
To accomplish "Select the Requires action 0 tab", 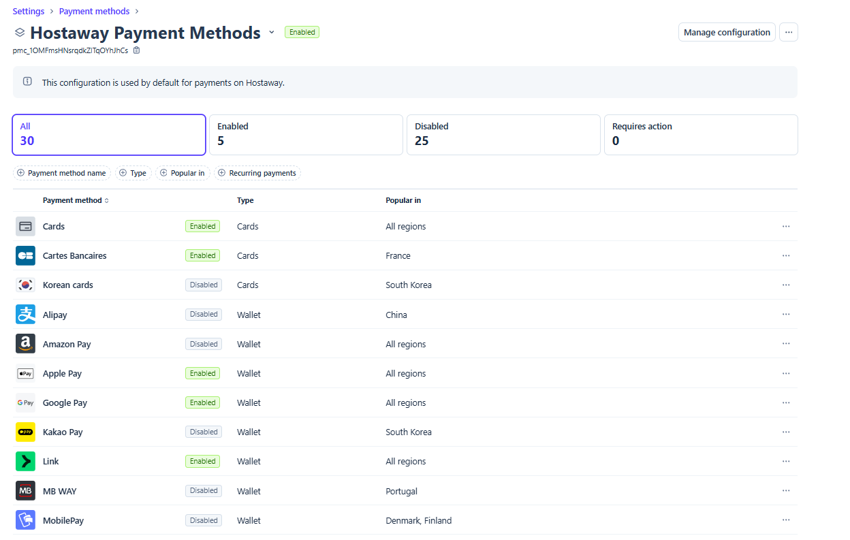I will (701, 135).
